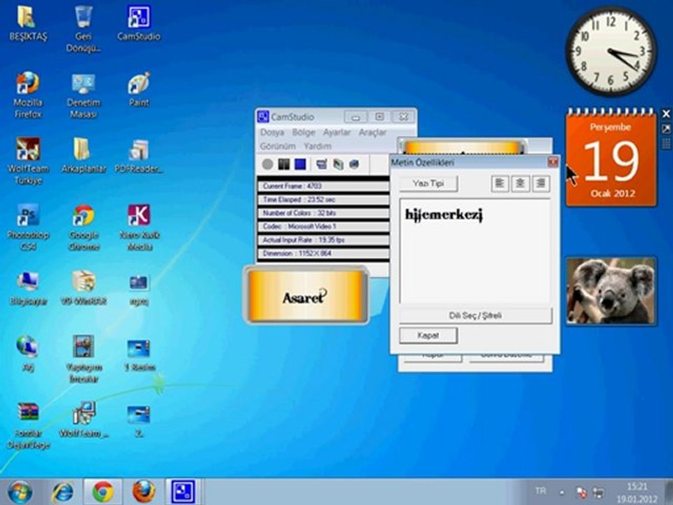This screenshot has width=673, height=505.
Task: Select the WinRAR archive desktop icon
Action: coord(83,288)
